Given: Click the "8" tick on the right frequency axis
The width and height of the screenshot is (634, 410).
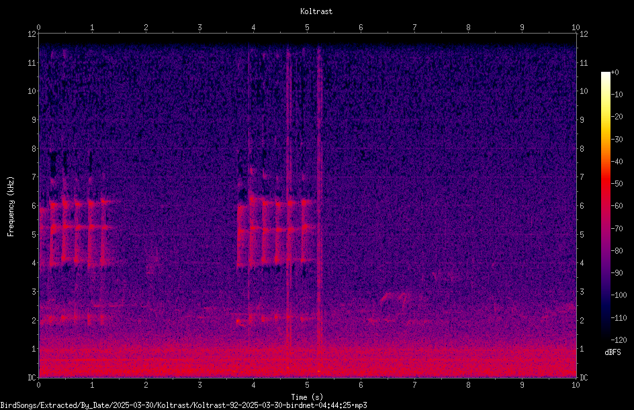Looking at the screenshot, I should [582, 149].
